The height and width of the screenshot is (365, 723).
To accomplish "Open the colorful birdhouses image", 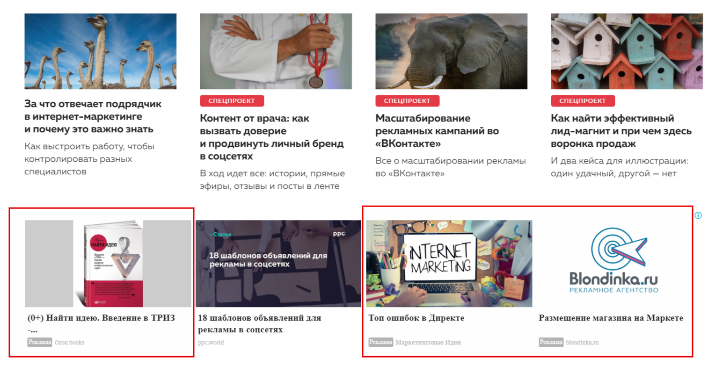I will pos(627,51).
